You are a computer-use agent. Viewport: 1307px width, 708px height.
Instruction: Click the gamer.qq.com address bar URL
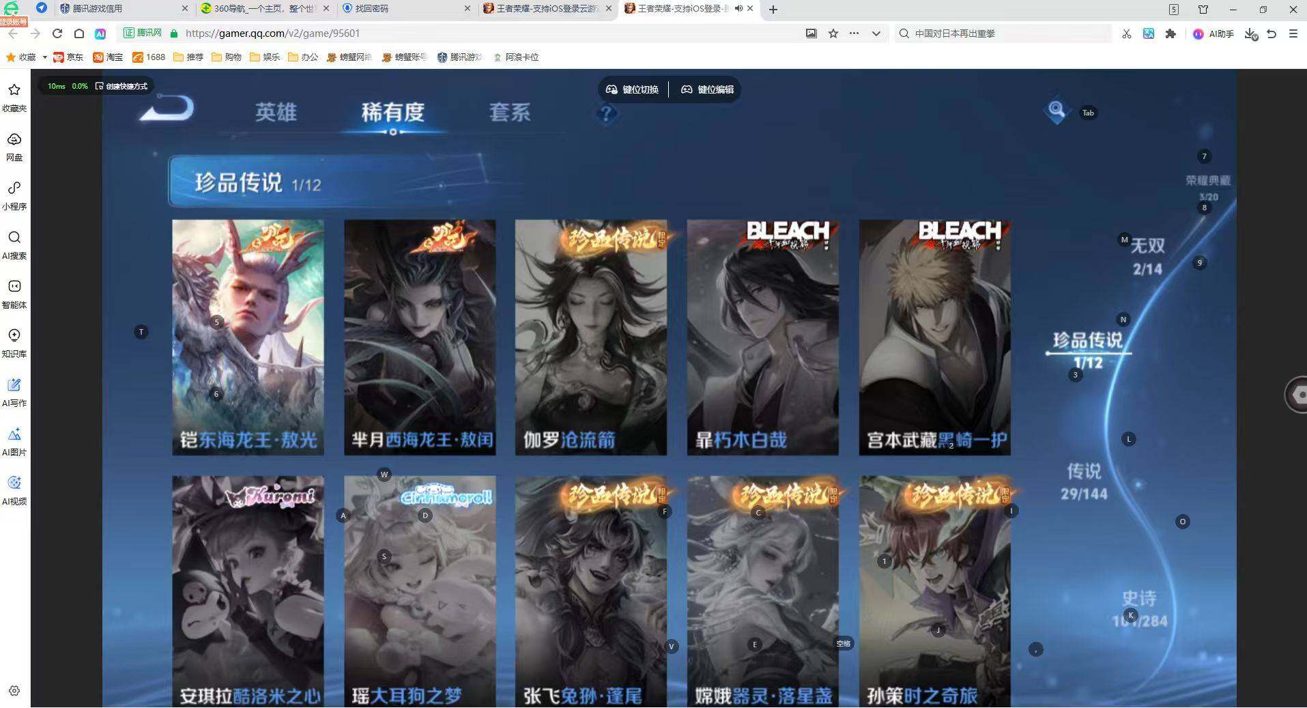point(272,33)
